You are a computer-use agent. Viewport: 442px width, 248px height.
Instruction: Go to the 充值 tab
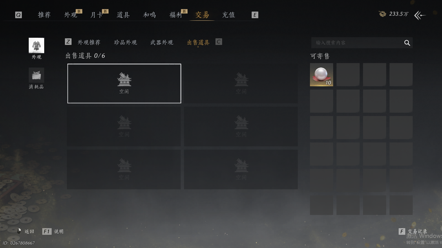pyautogui.click(x=229, y=15)
